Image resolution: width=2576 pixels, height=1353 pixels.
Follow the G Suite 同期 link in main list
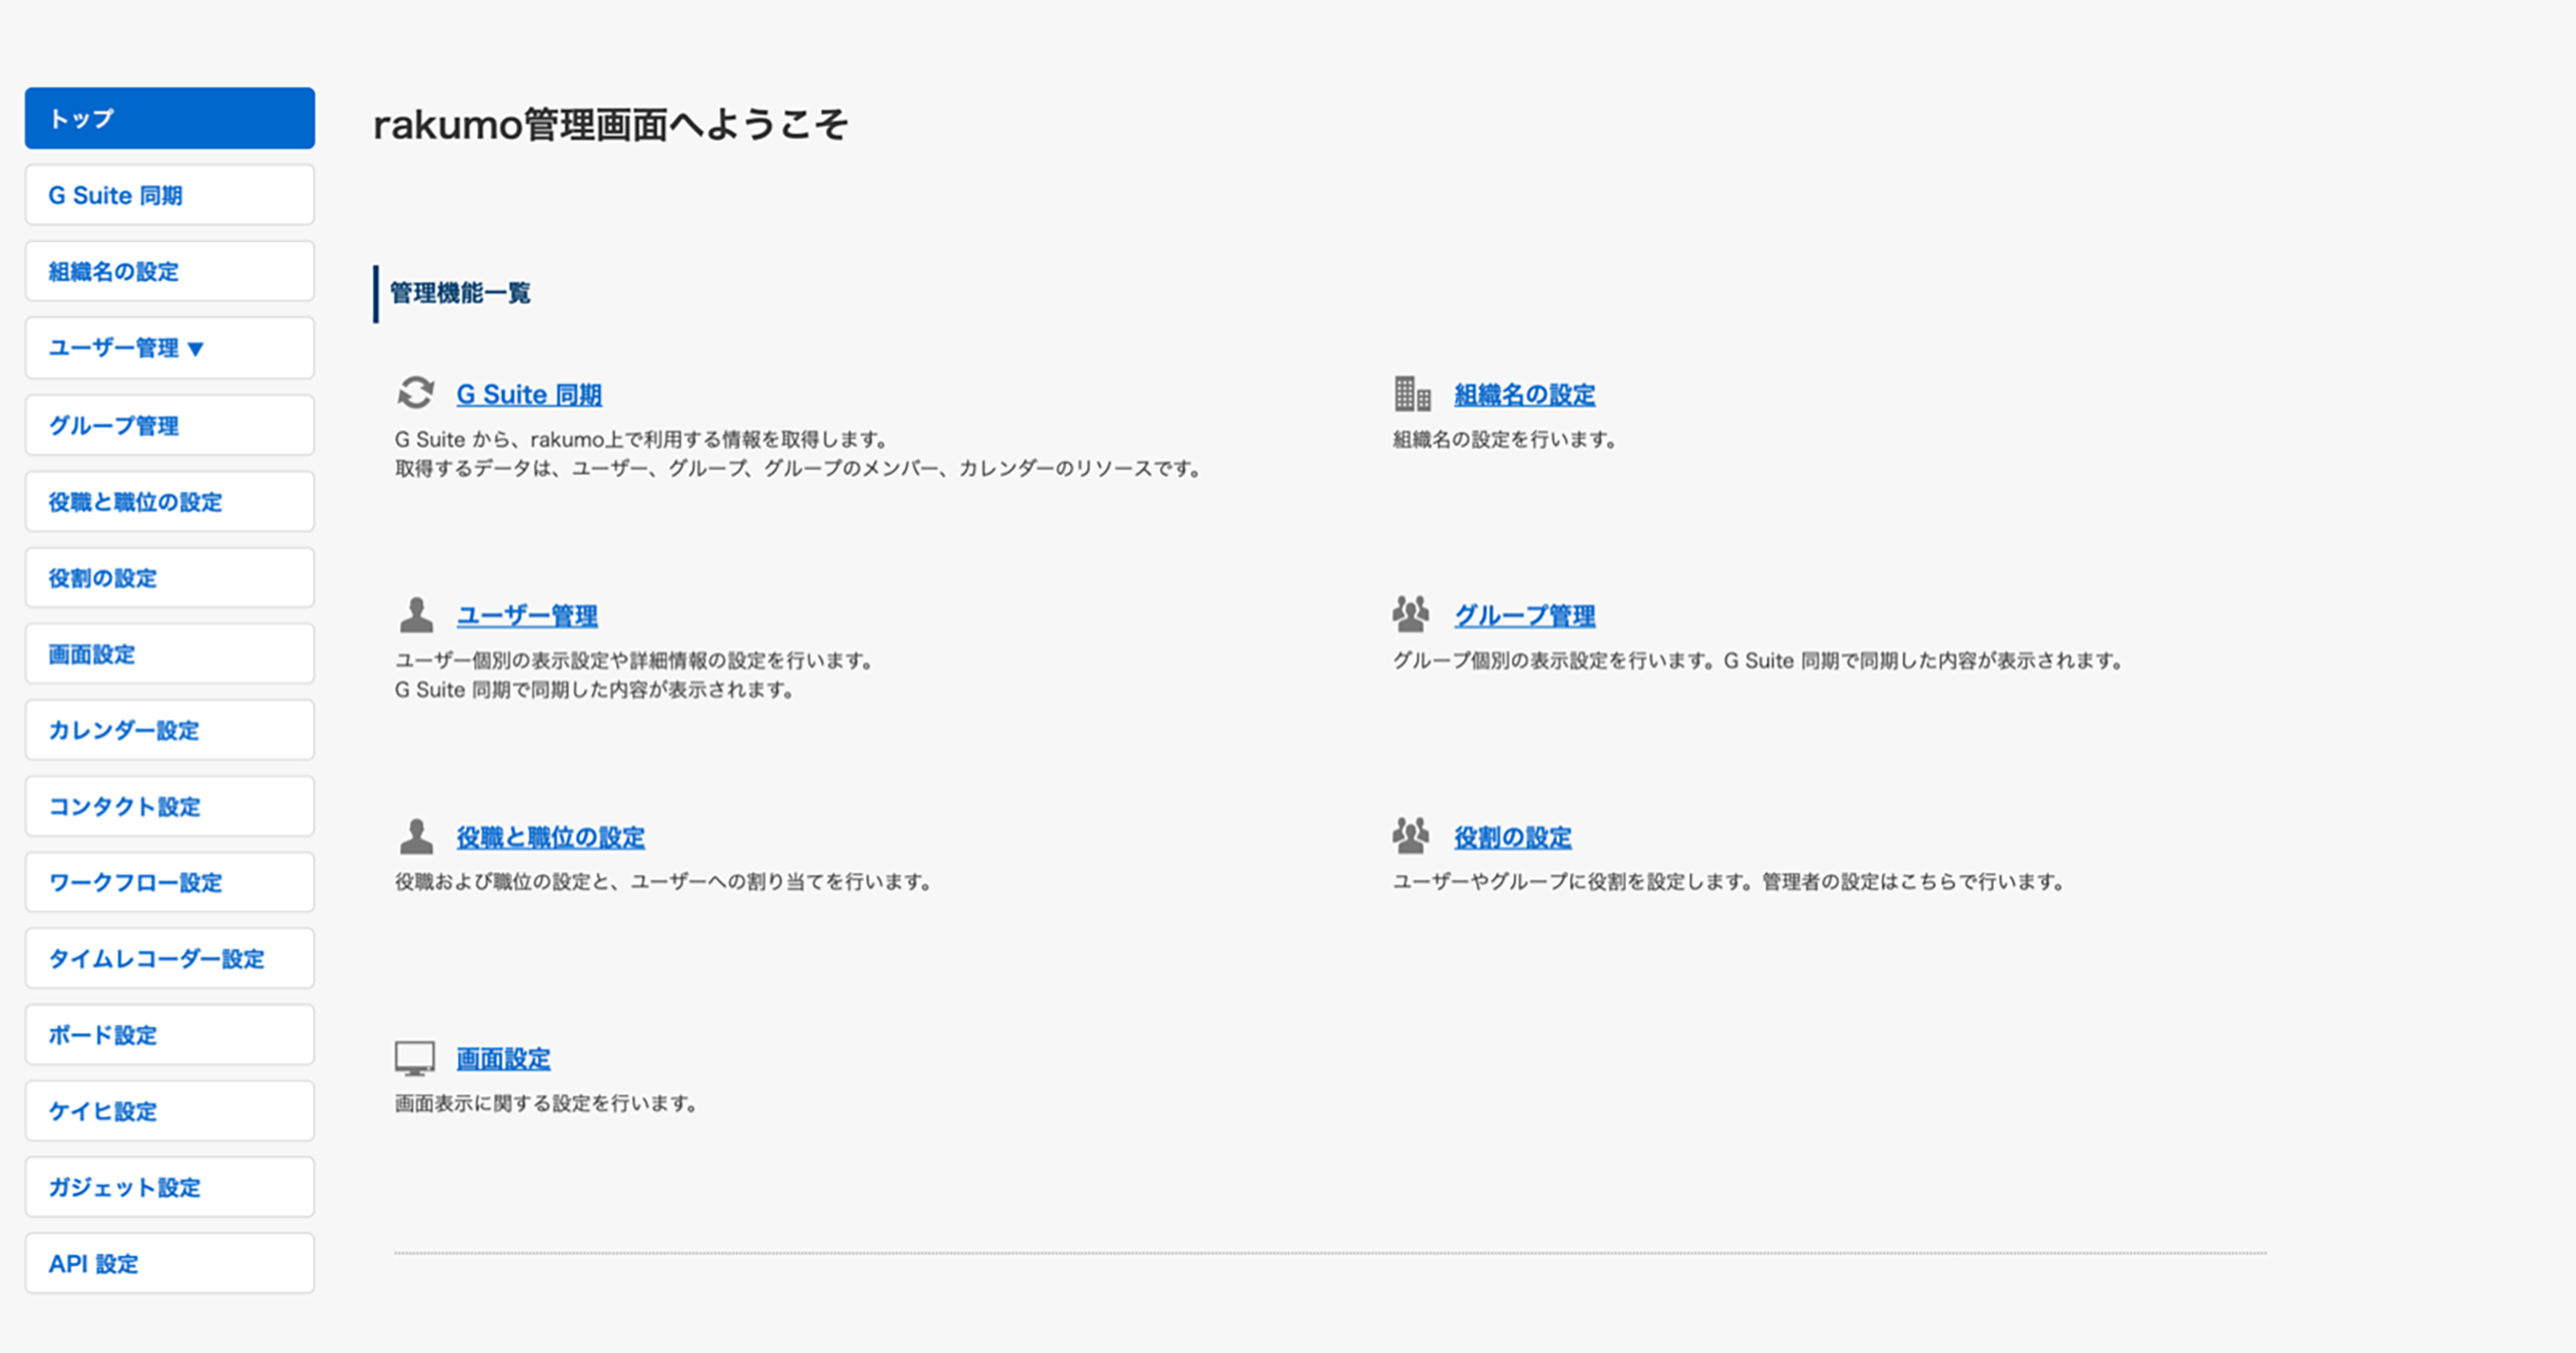point(529,395)
